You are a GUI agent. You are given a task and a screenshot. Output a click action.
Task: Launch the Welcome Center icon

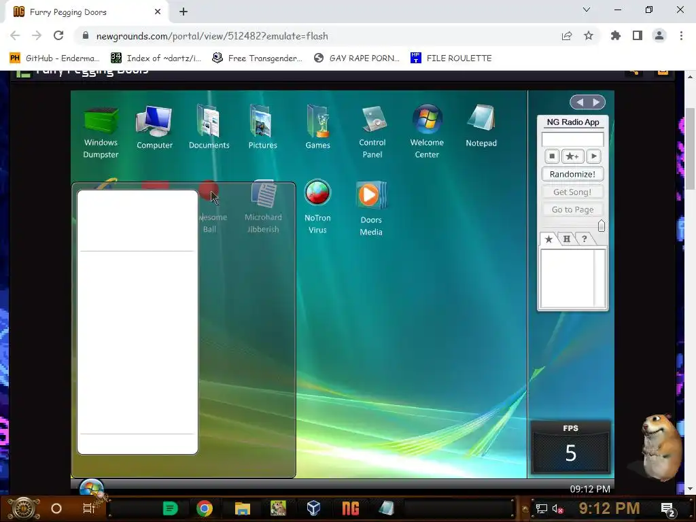pyautogui.click(x=427, y=131)
